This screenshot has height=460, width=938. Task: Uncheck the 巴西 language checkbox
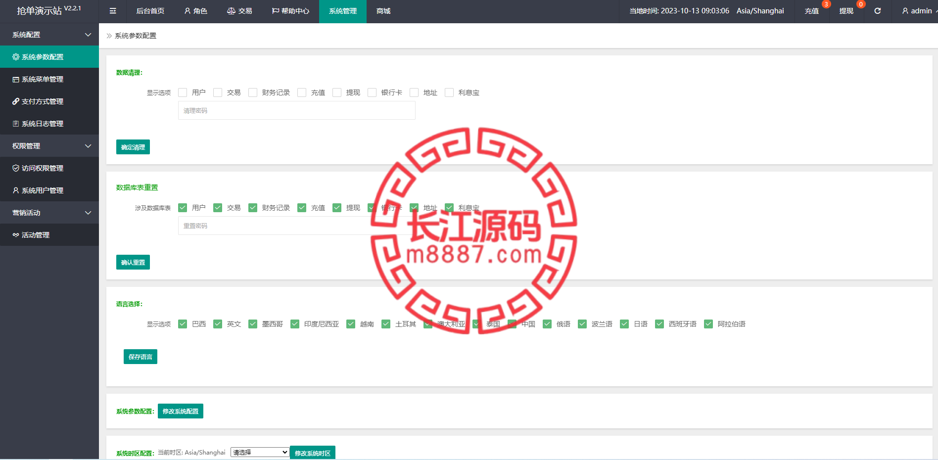(183, 324)
